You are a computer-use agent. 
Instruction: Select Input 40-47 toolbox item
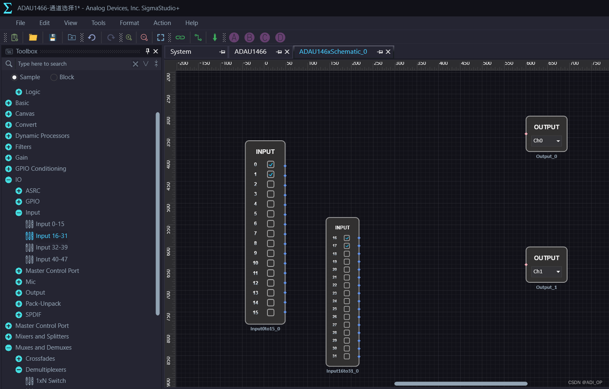[x=52, y=259]
